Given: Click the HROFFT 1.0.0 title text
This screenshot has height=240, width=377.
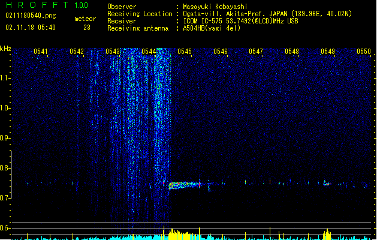Looking at the screenshot, I should click(x=47, y=5).
